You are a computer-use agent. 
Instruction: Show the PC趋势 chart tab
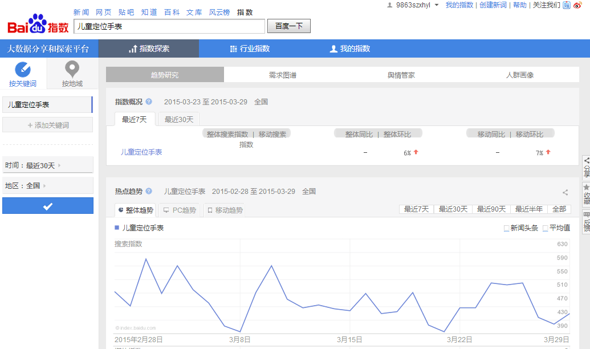[x=180, y=210]
